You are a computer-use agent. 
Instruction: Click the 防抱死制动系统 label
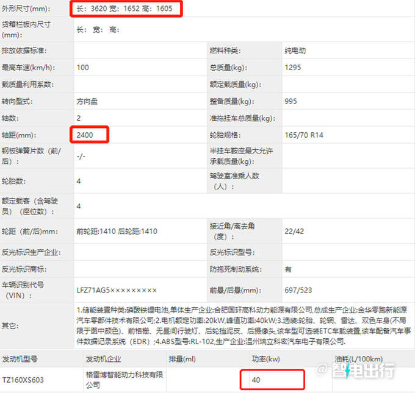point(236,269)
